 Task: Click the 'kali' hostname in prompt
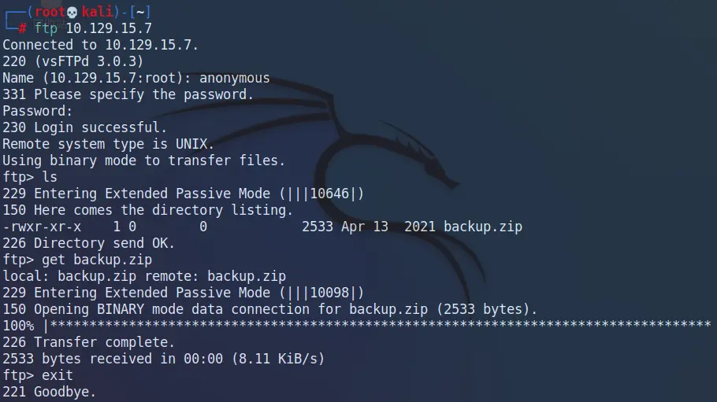pos(97,12)
